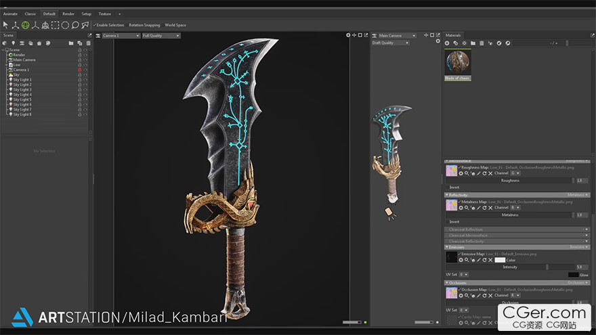The image size is (596, 335).
Task: Toggle Rotation Snapping option
Action: click(x=144, y=25)
